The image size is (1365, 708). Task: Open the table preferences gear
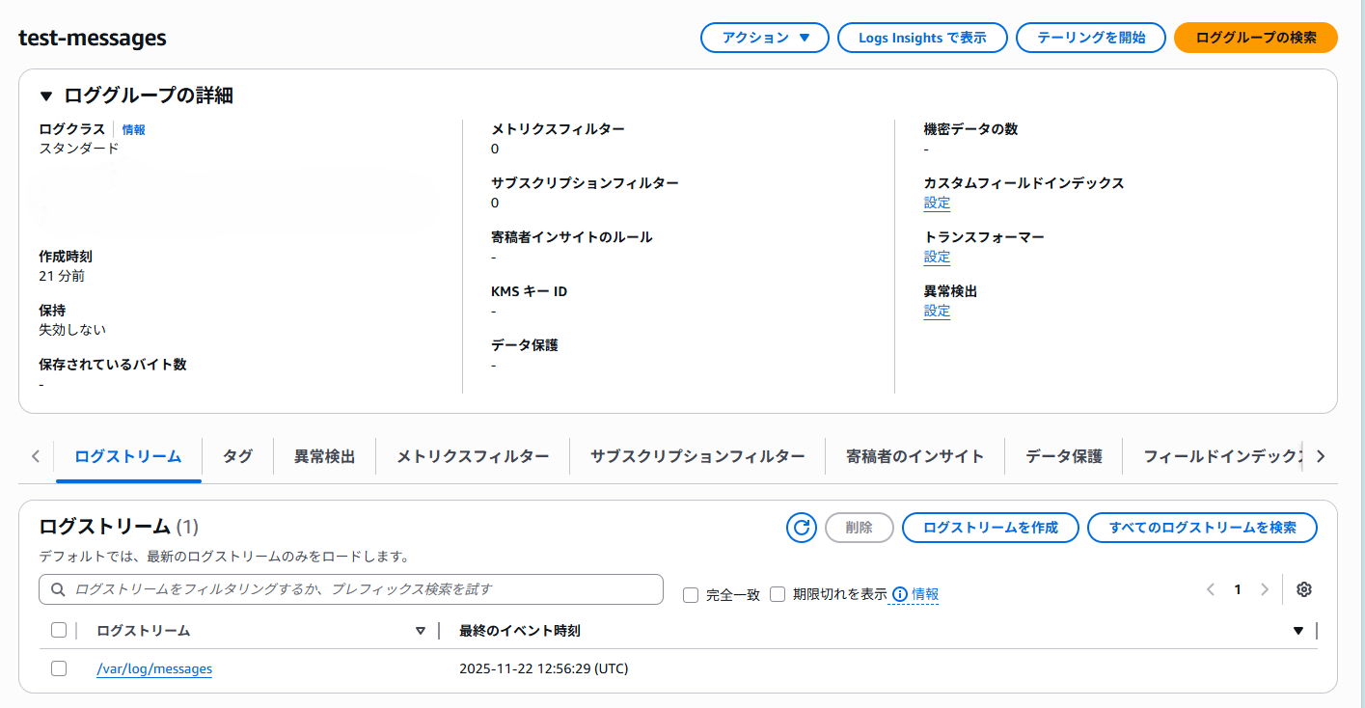[1304, 589]
